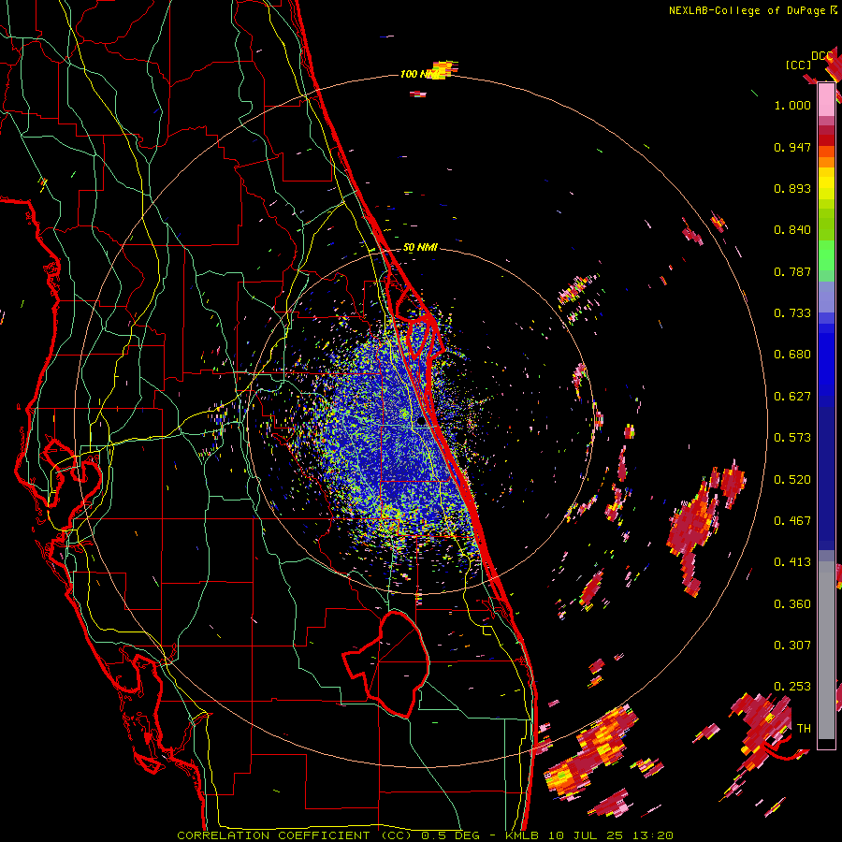The width and height of the screenshot is (842, 842).
Task: Click the 0.893 scale value
Action: (792, 188)
